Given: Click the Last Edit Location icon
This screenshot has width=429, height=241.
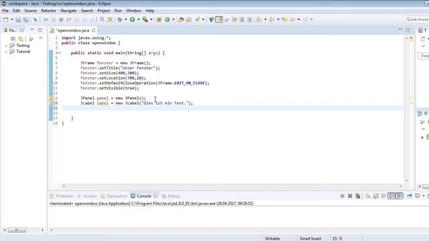Looking at the screenshot, I should click(x=285, y=19).
